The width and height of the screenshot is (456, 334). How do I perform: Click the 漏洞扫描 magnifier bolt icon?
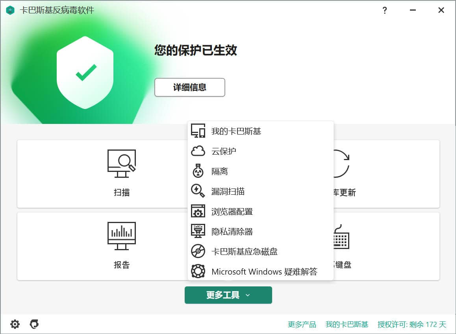pyautogui.click(x=198, y=191)
